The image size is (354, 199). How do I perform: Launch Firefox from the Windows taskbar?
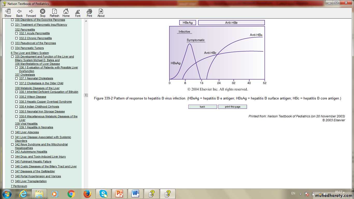click(x=87, y=194)
